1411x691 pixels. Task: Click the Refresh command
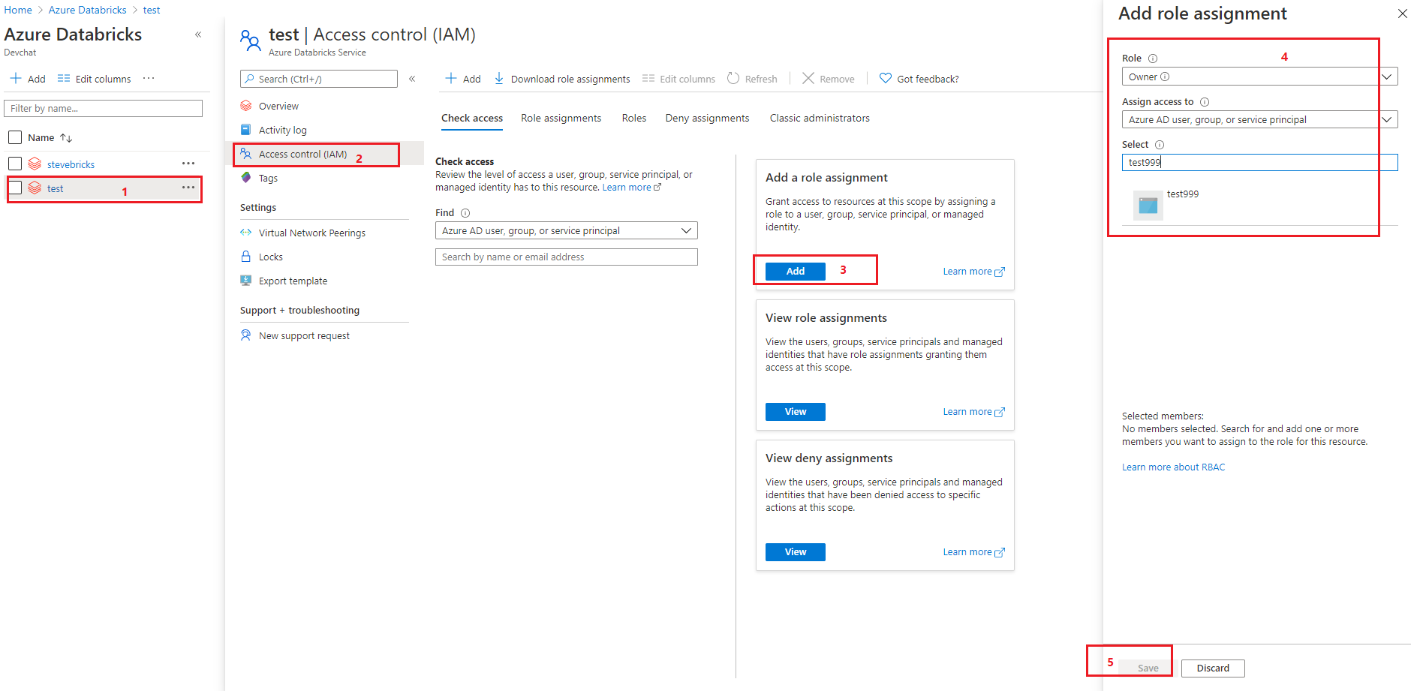pos(752,79)
